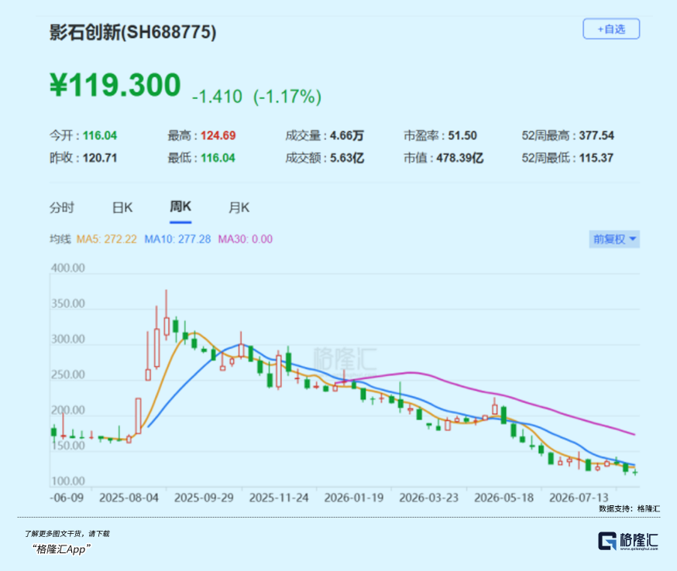Screen dimensions: 677x571
Task: Click the 今开 value 116.04
Action: click(100, 135)
